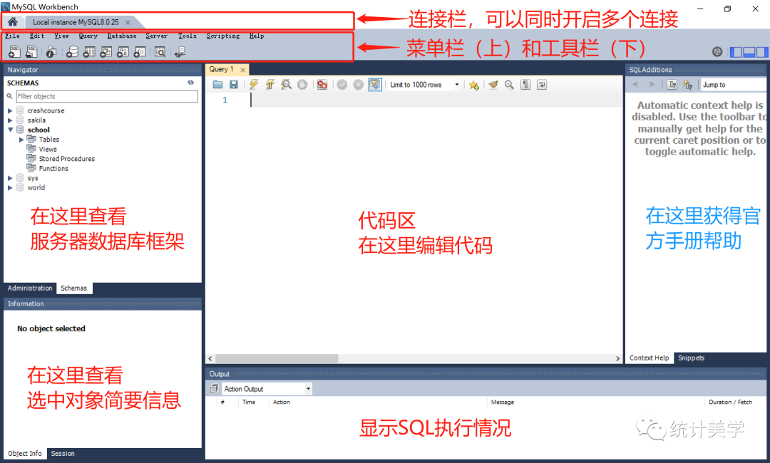This screenshot has width=770, height=463.
Task: Open the Database menu
Action: pos(122,36)
